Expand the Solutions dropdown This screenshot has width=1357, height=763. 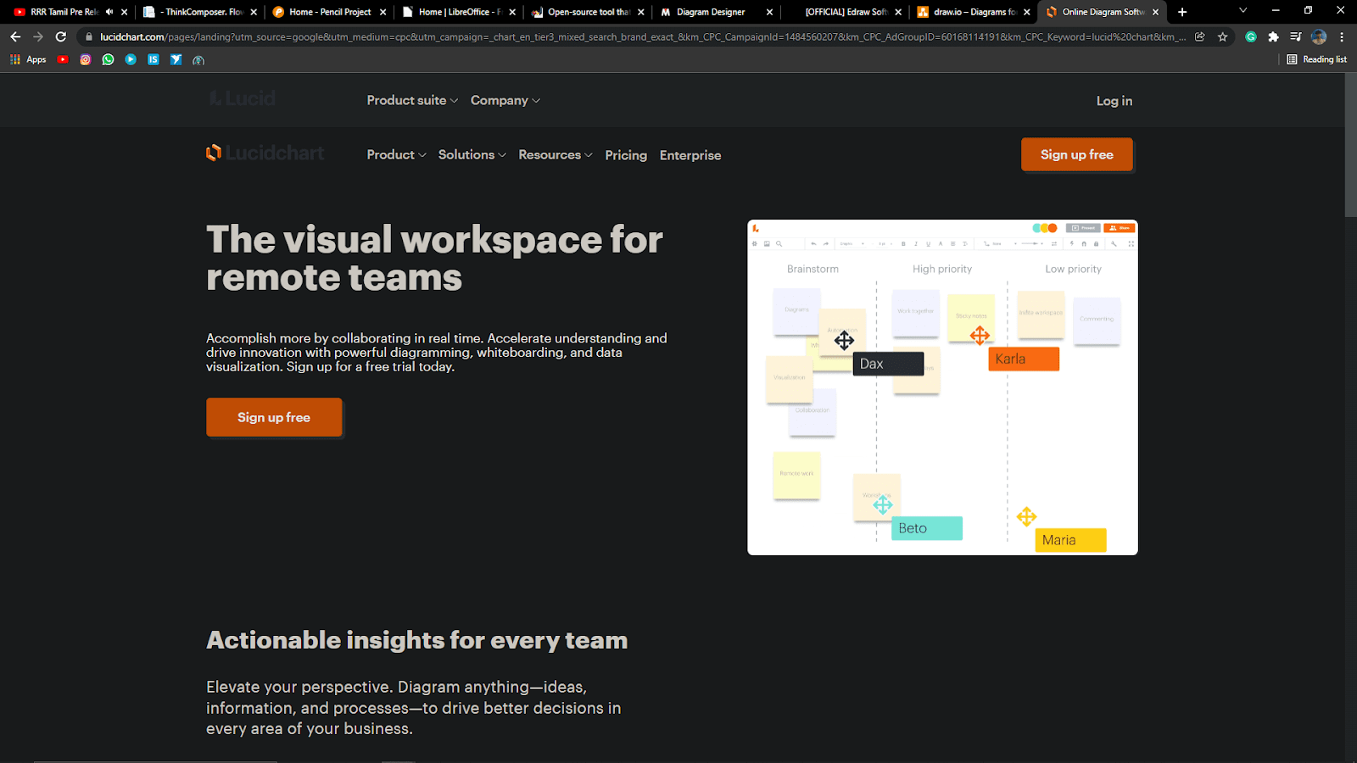click(x=472, y=154)
